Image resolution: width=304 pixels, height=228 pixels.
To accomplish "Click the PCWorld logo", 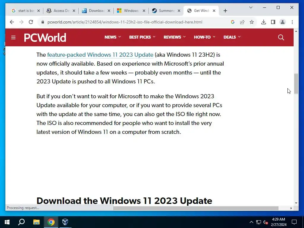I will click(45, 37).
